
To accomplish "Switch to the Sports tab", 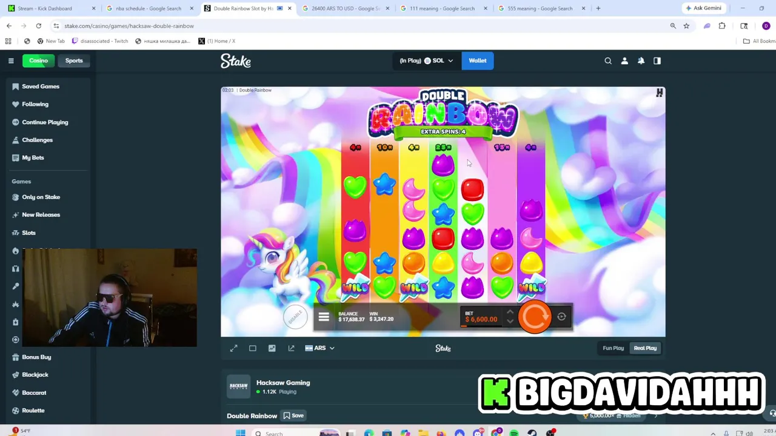I will point(74,61).
